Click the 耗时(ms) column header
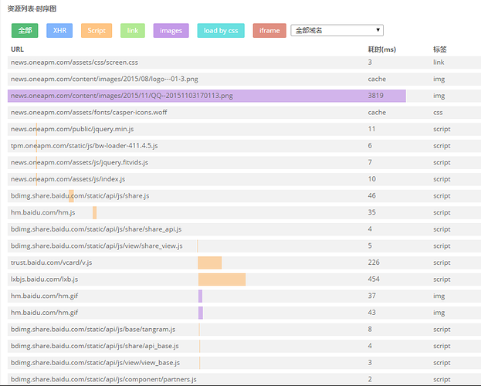This screenshot has width=481, height=386. click(381, 49)
